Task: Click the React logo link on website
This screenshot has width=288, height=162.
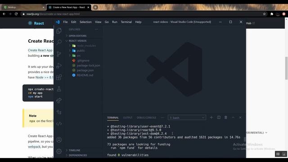Action: click(36, 23)
